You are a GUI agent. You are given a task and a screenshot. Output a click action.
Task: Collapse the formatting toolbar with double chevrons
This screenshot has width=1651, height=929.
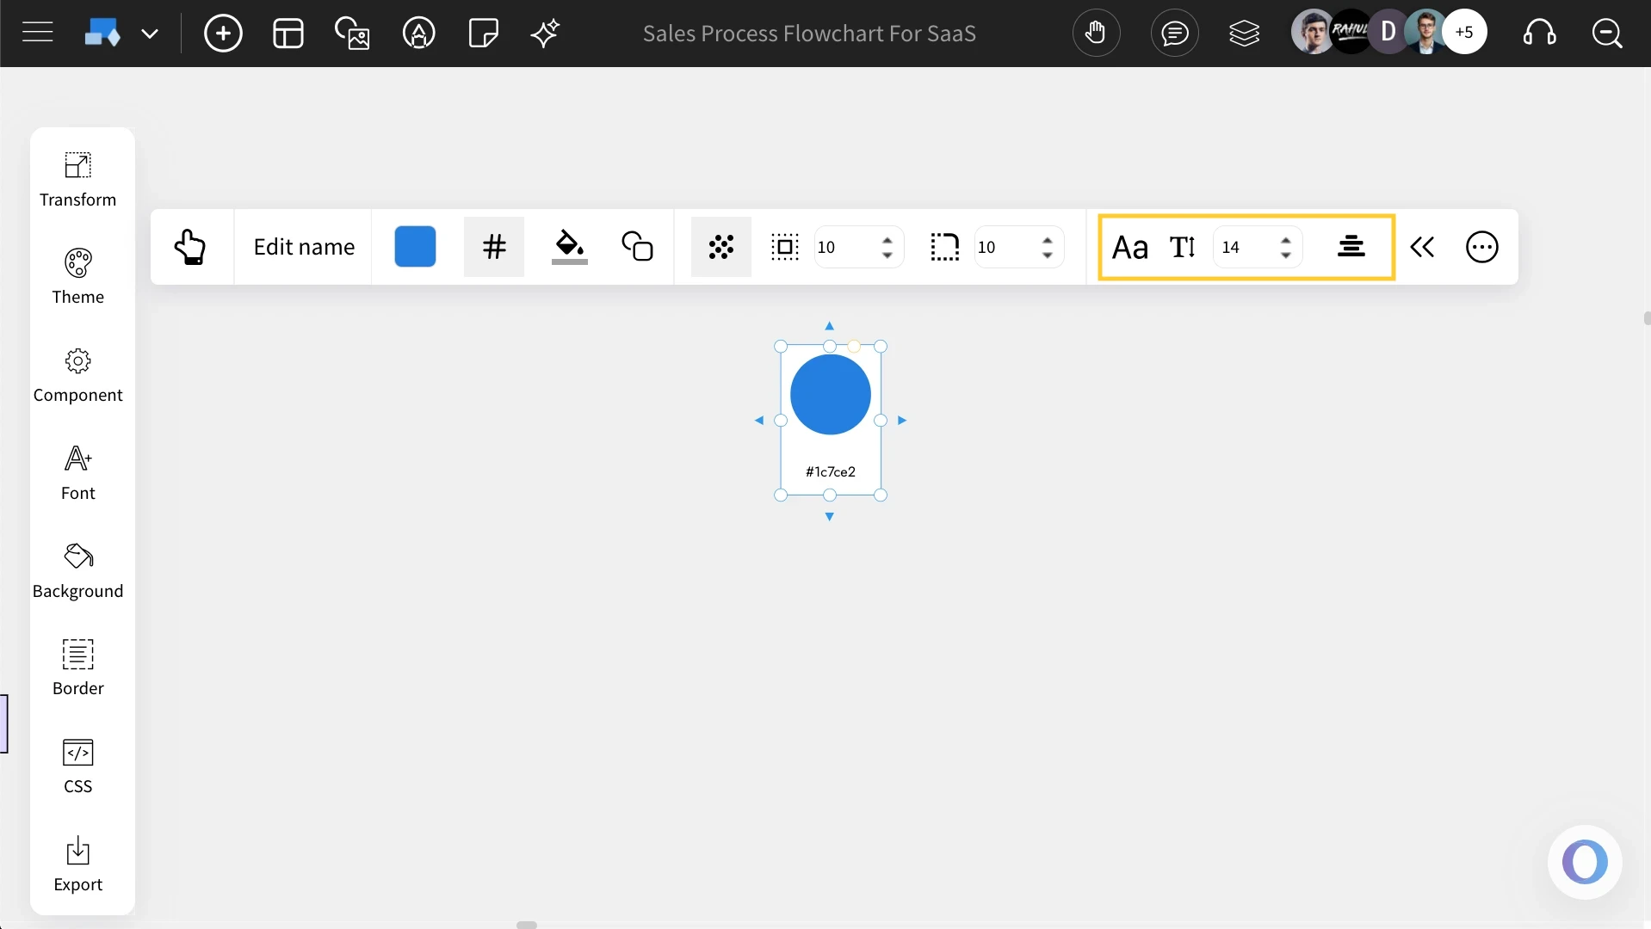[1423, 247]
